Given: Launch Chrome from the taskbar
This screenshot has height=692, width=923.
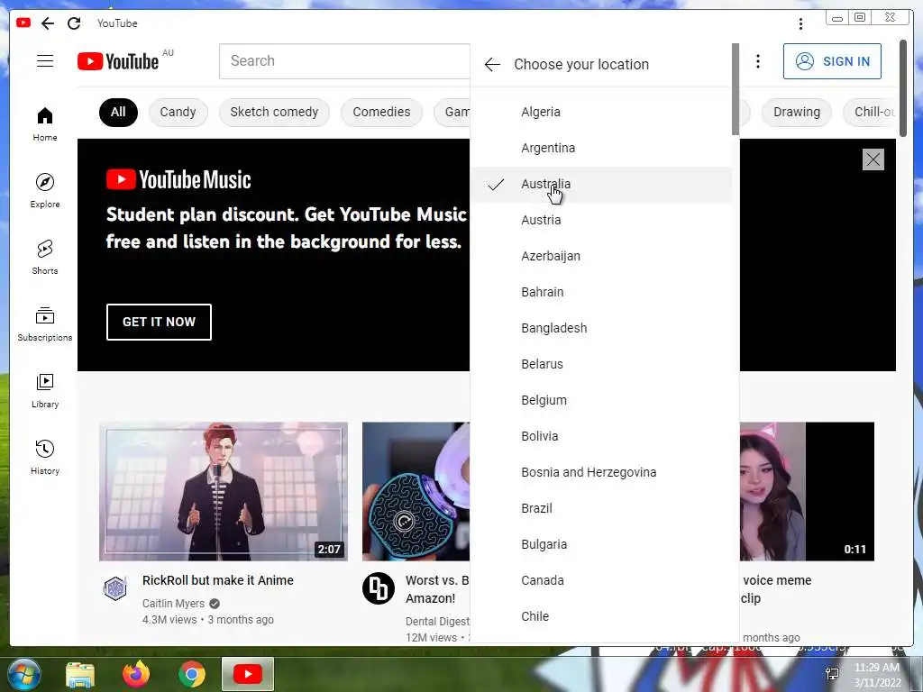Looking at the screenshot, I should (192, 674).
